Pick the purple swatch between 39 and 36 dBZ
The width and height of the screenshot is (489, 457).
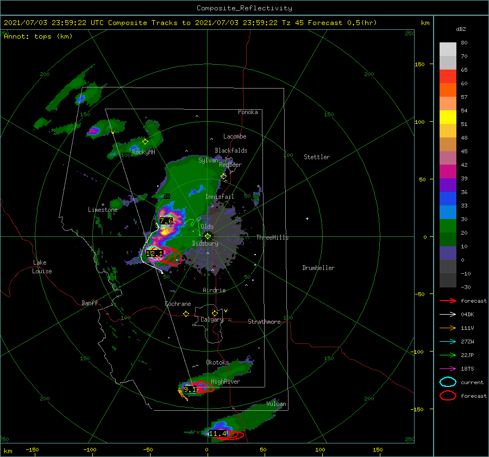[x=448, y=185]
